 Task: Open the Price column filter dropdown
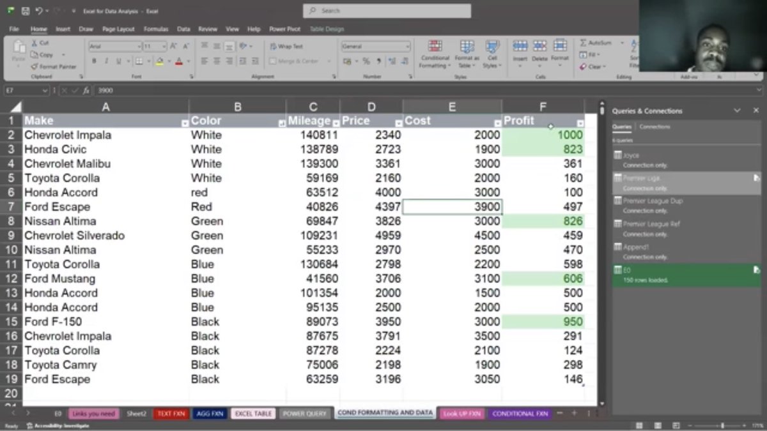[x=399, y=123]
